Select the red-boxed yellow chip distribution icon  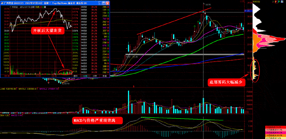coord(276,2)
